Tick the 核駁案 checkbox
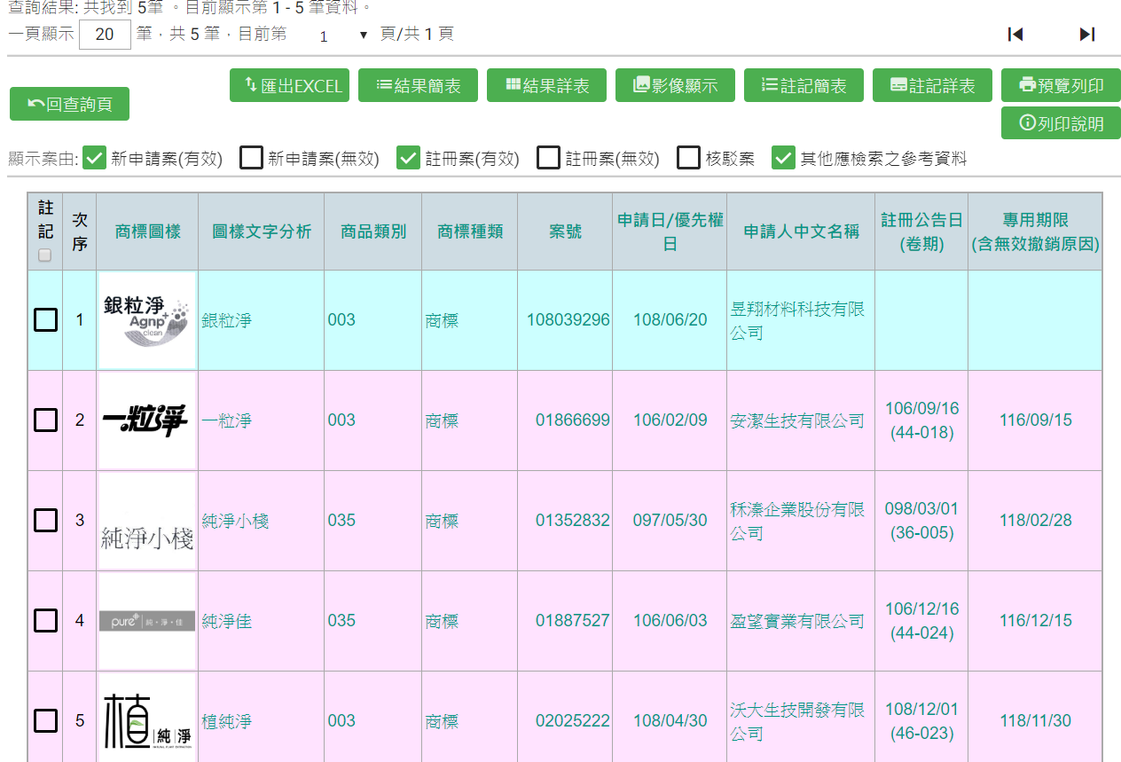Image resolution: width=1121 pixels, height=762 pixels. tap(689, 158)
